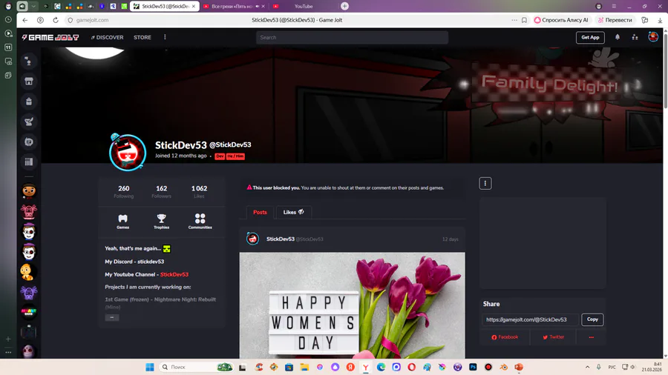Screen dimensions: 668x375
Task: Reload the Game Jolt page
Action: [x=56, y=20]
